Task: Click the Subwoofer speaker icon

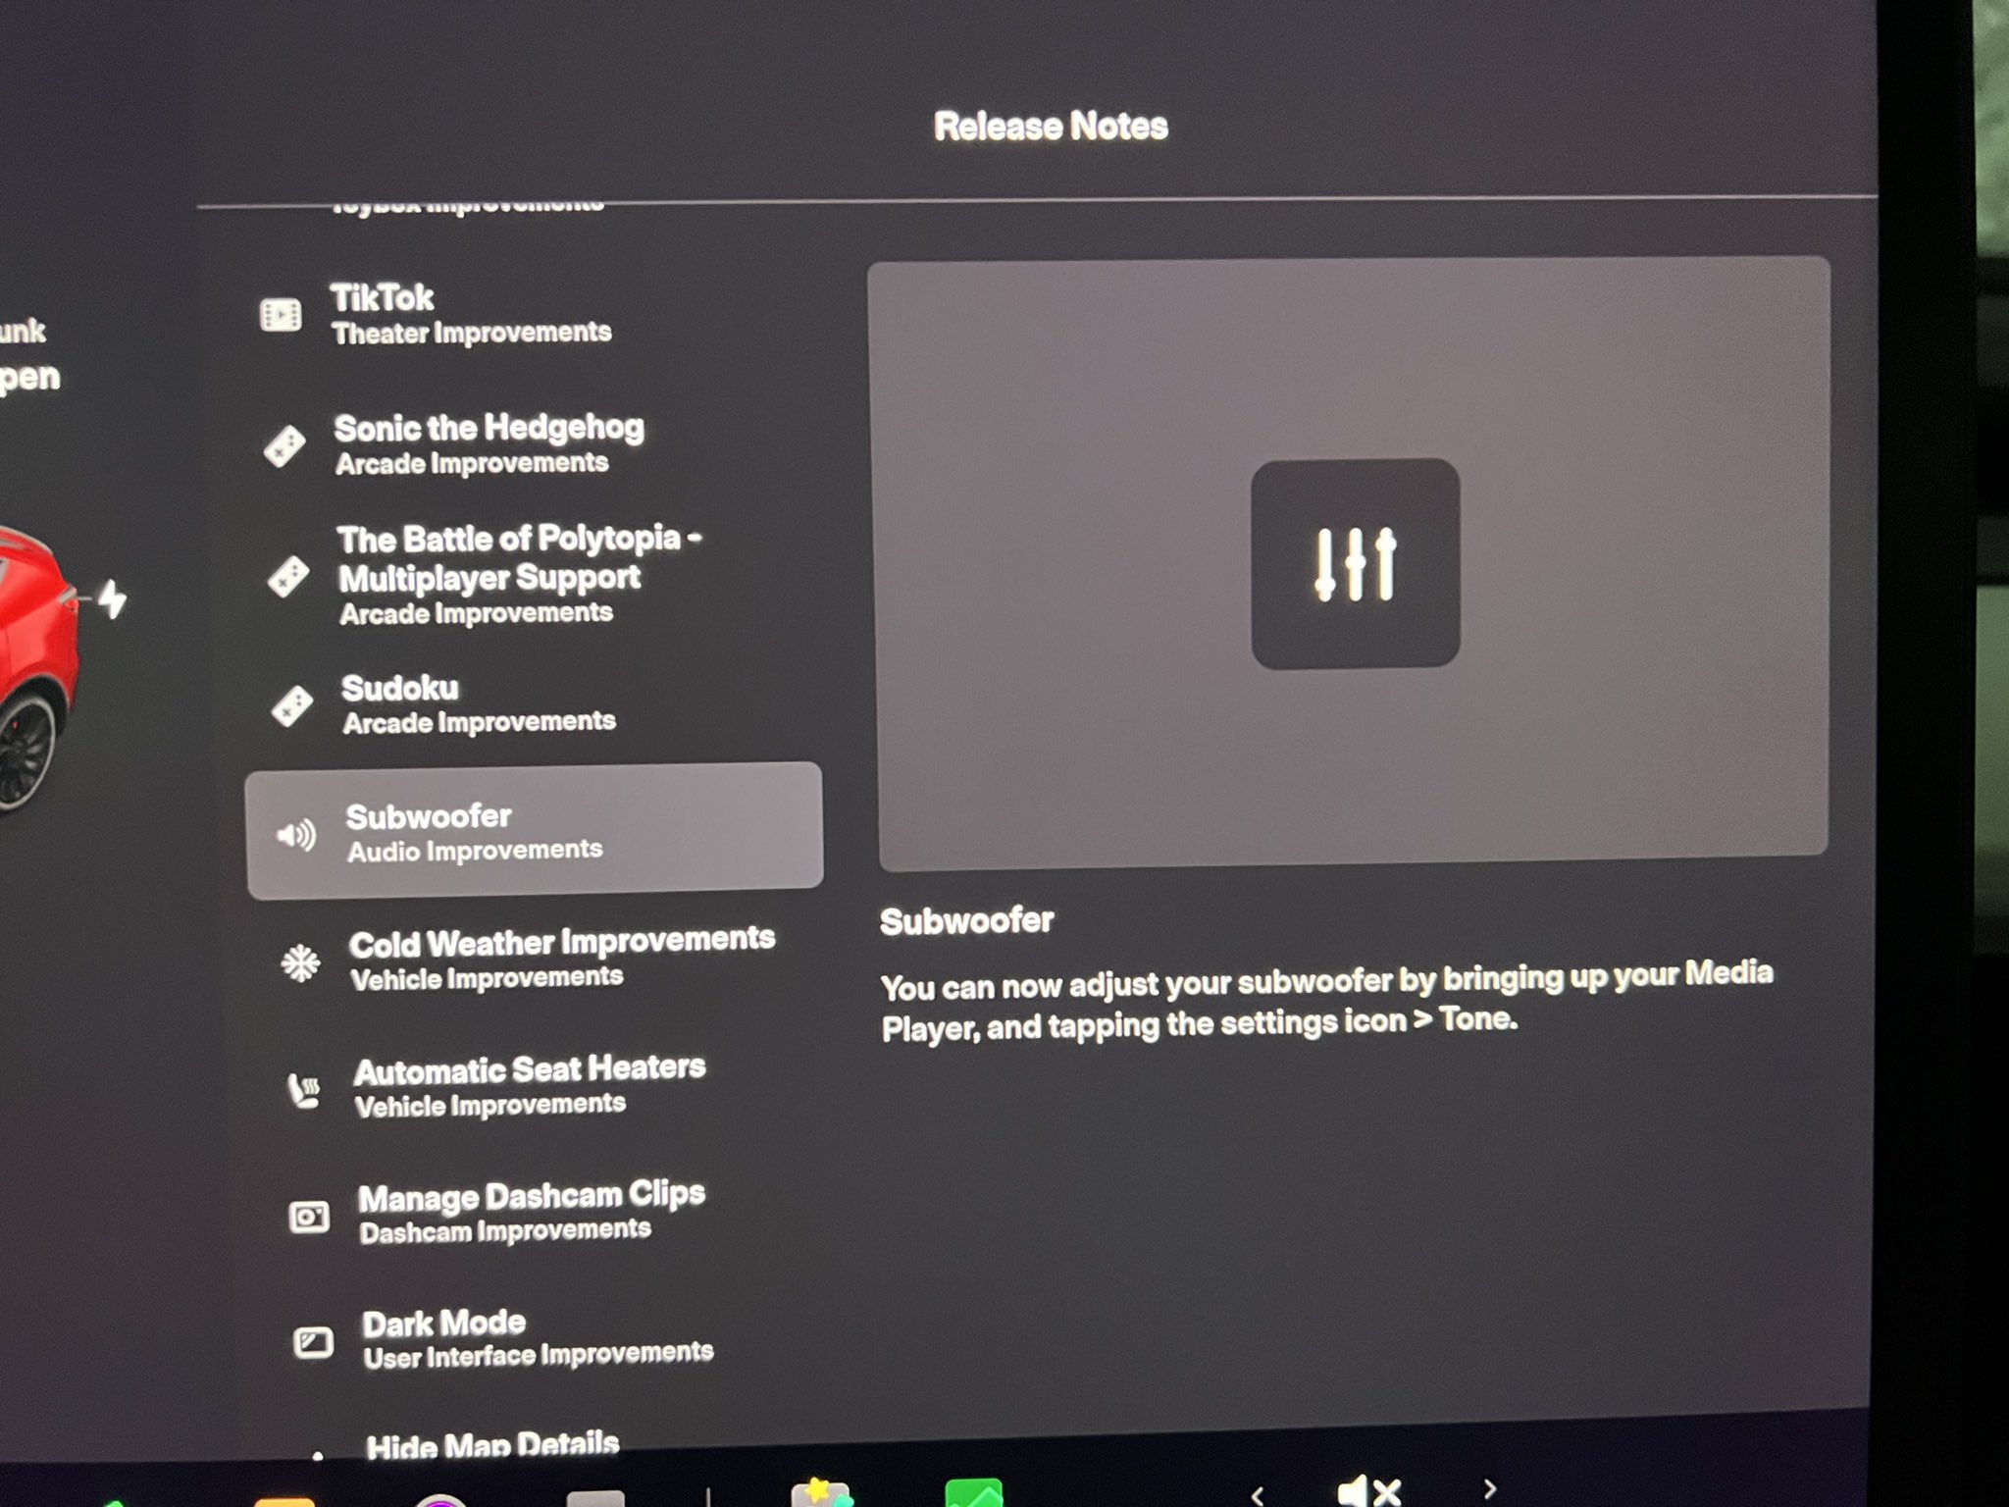Action: (296, 835)
